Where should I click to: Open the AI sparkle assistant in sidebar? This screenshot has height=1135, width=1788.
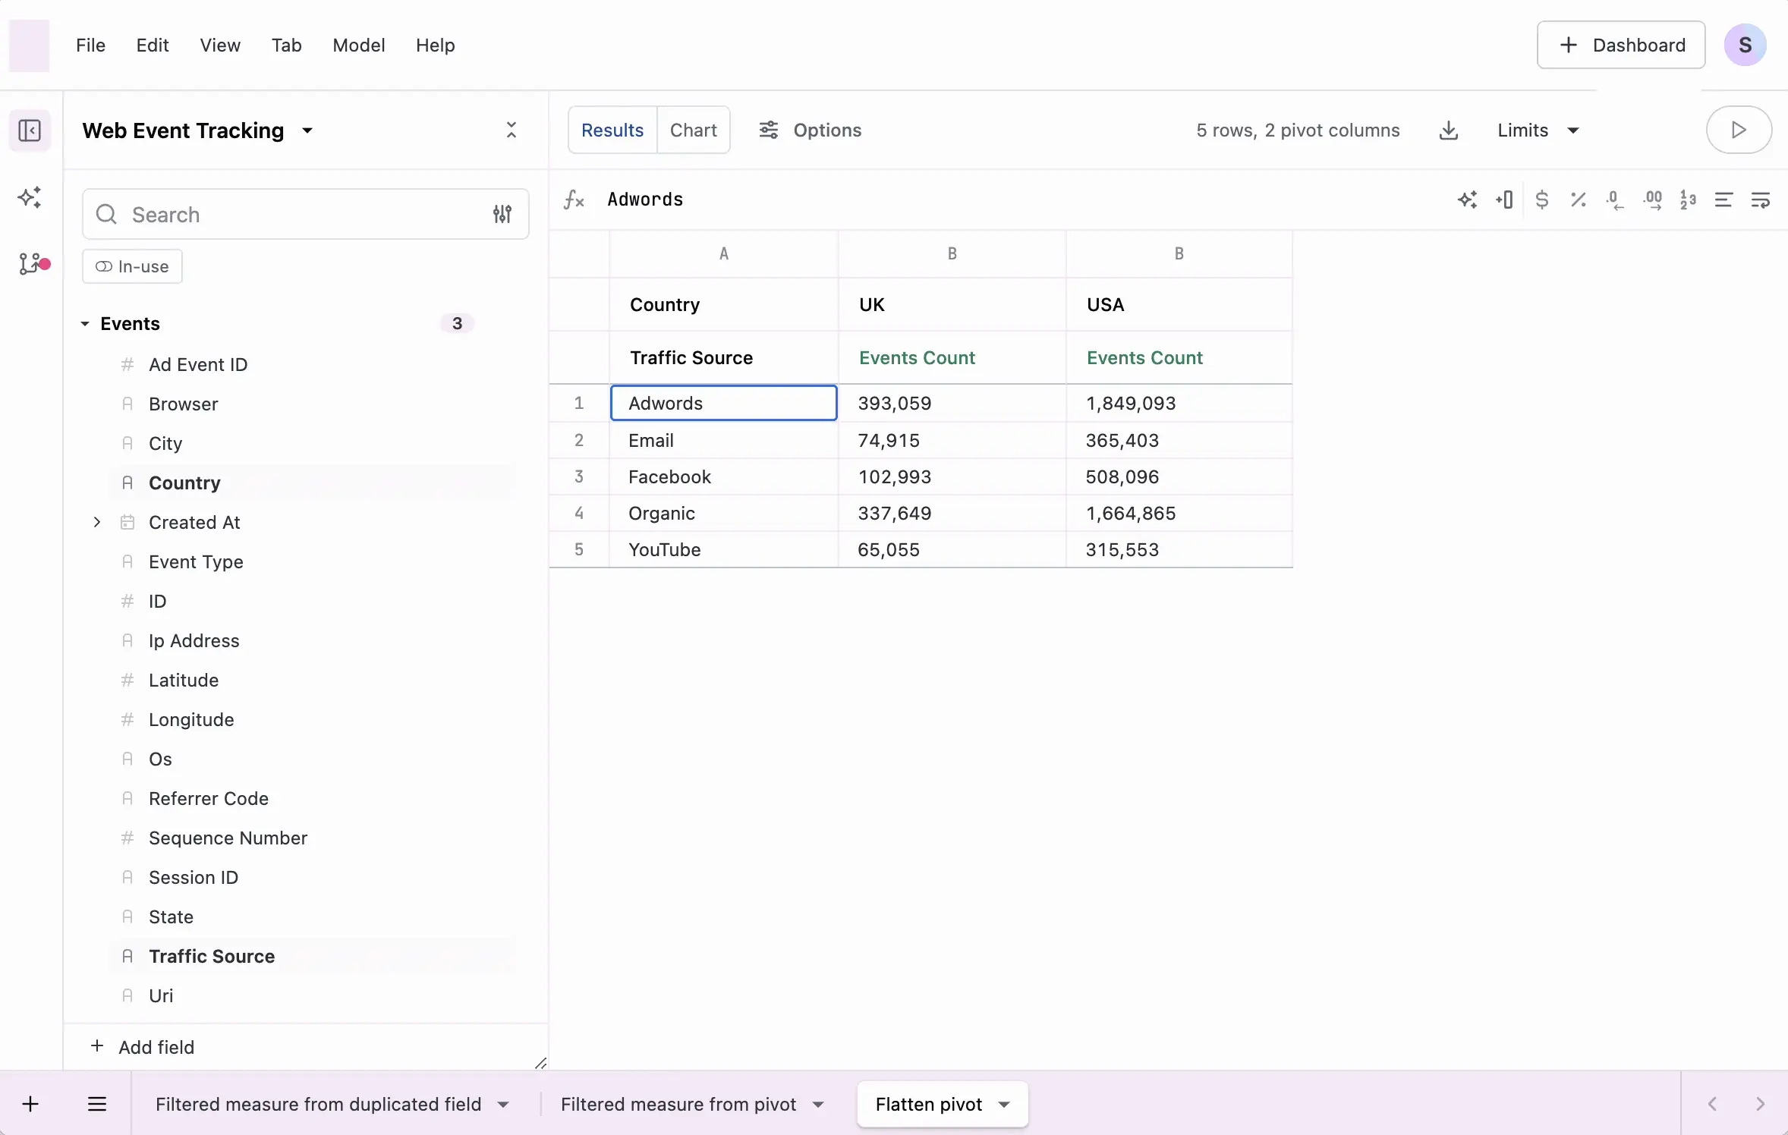30,197
